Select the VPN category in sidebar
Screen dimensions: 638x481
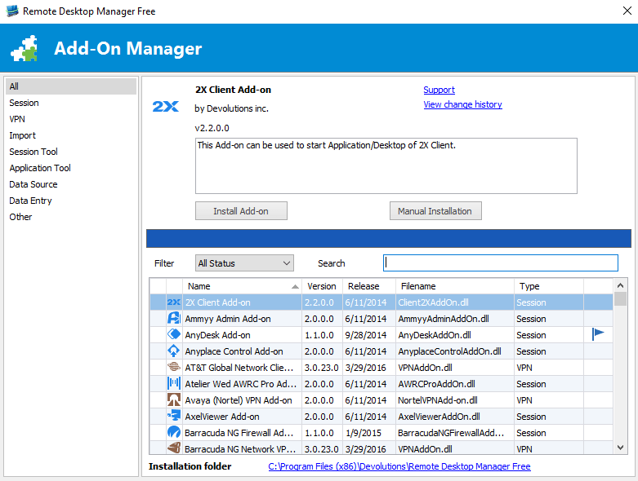pyautogui.click(x=17, y=119)
